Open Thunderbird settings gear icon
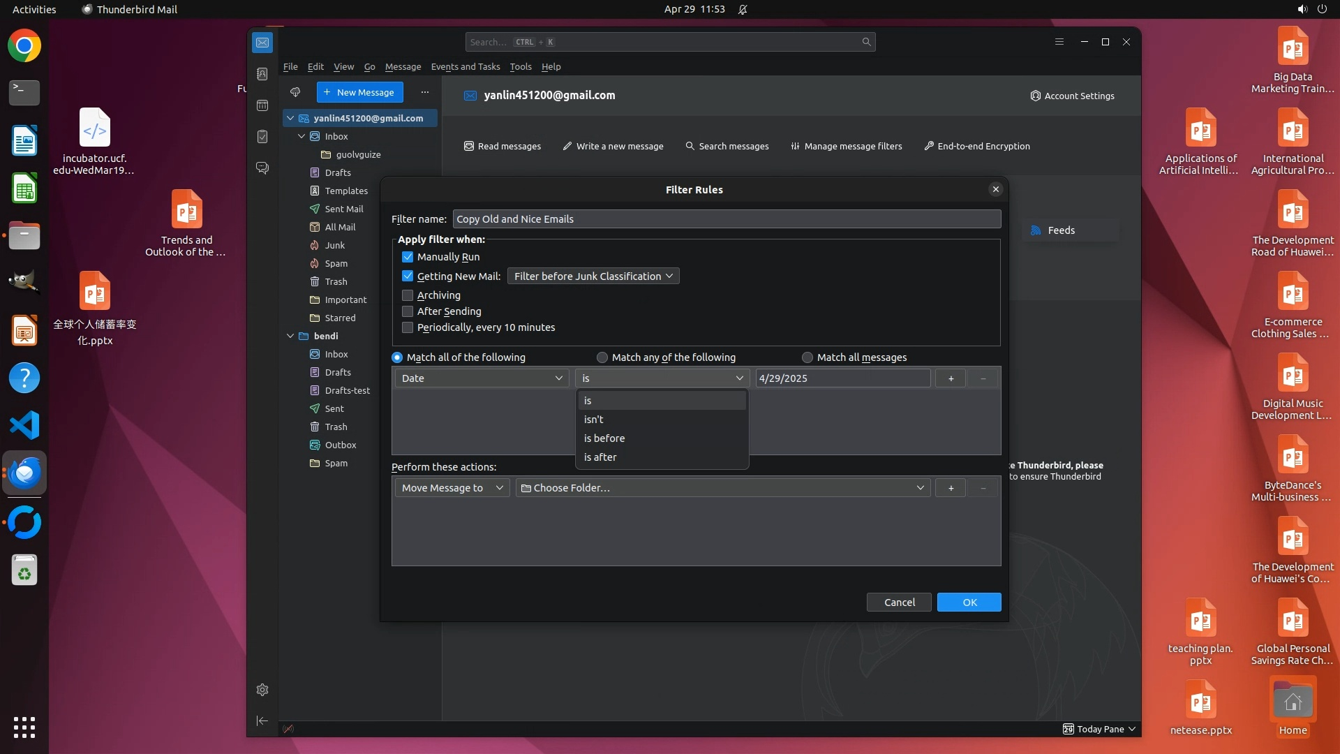The width and height of the screenshot is (1340, 754). coord(262,690)
